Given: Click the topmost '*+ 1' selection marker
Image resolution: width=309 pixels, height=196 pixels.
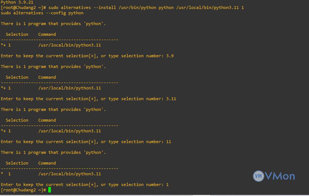Looking at the screenshot, I should [6, 45].
